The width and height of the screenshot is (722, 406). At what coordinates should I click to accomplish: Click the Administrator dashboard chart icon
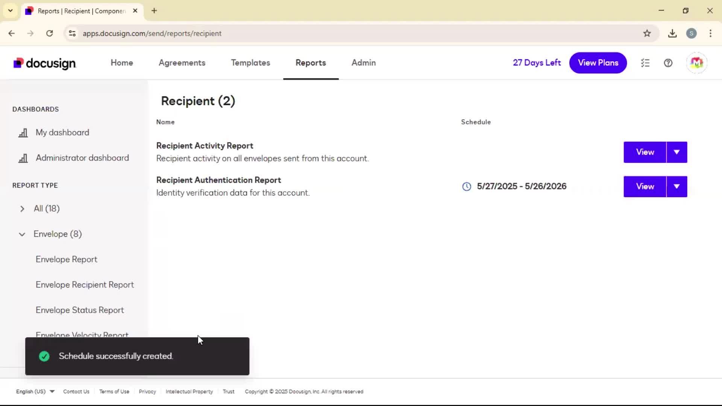pos(23,158)
